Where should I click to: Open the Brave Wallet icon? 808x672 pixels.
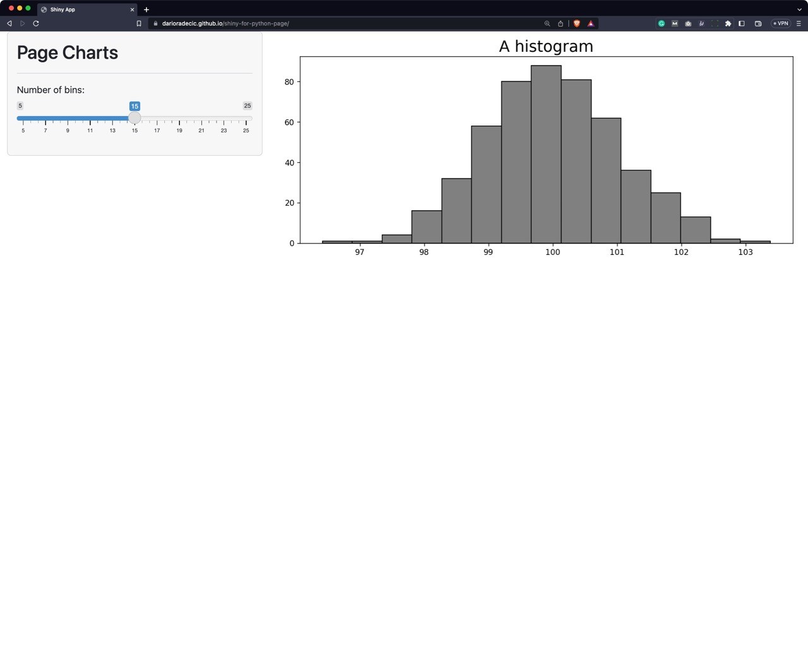(x=758, y=23)
